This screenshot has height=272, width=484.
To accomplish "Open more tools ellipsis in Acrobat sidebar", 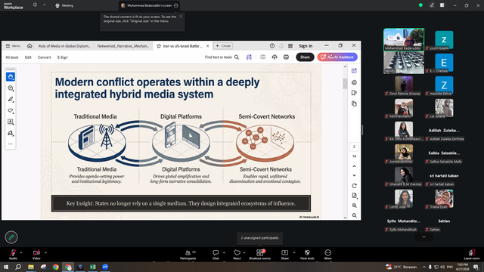I will [11, 144].
